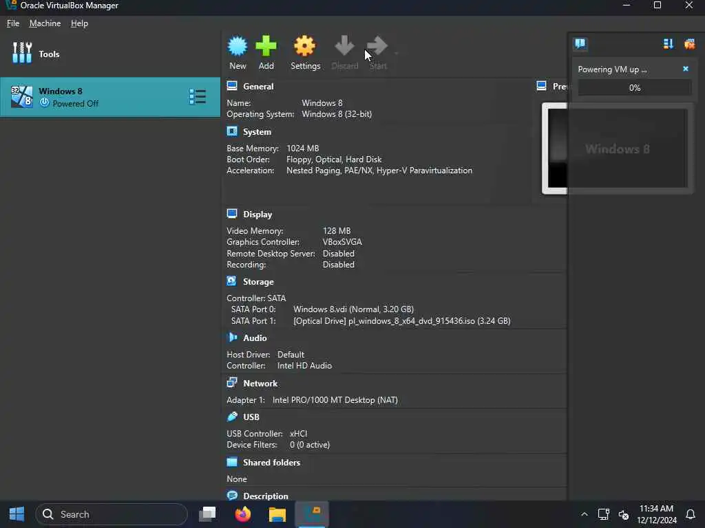Click the New virtual machine icon
The image size is (705, 528).
coord(238,46)
